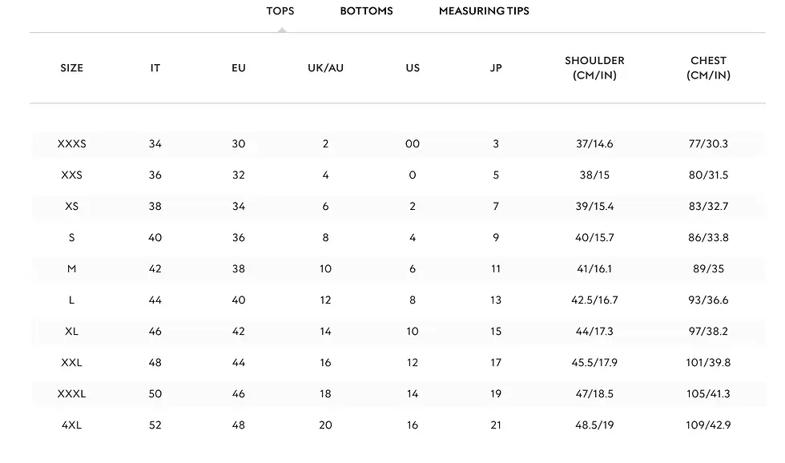785x463 pixels.
Task: Open the MEASURING TIPS tab
Action: point(484,11)
